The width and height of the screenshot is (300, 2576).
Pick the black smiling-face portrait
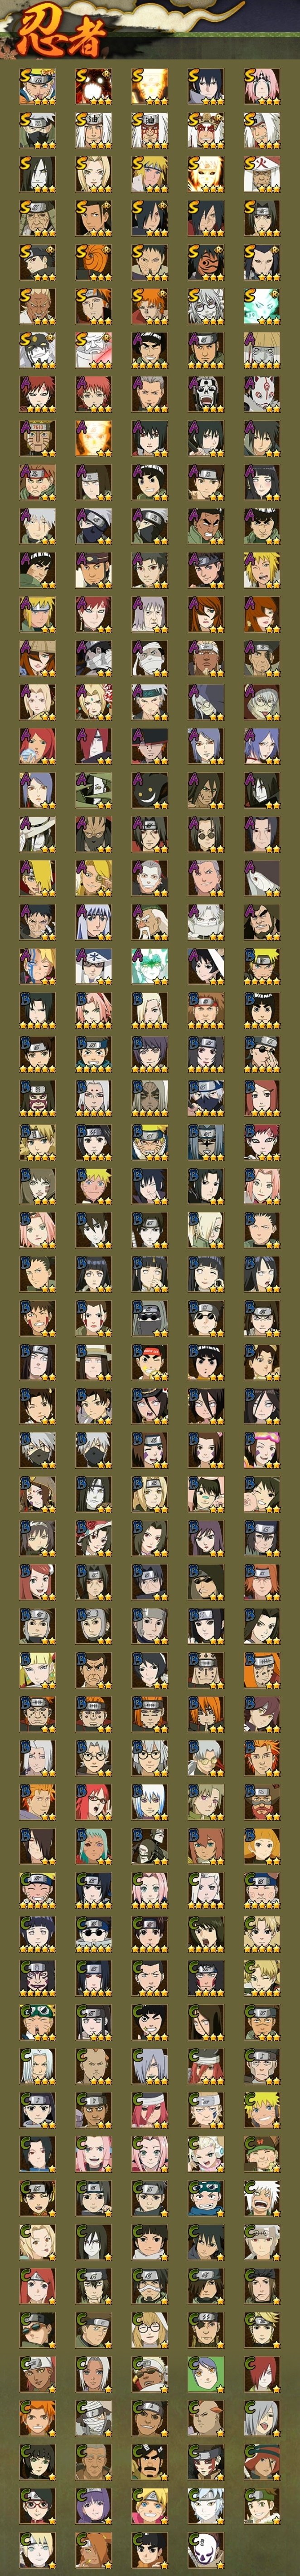tap(150, 790)
